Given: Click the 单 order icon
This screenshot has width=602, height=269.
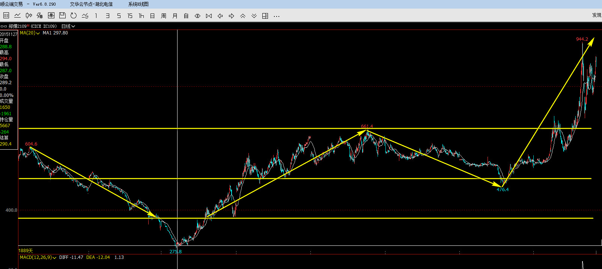Looking at the screenshot, I should [x=51, y=16].
